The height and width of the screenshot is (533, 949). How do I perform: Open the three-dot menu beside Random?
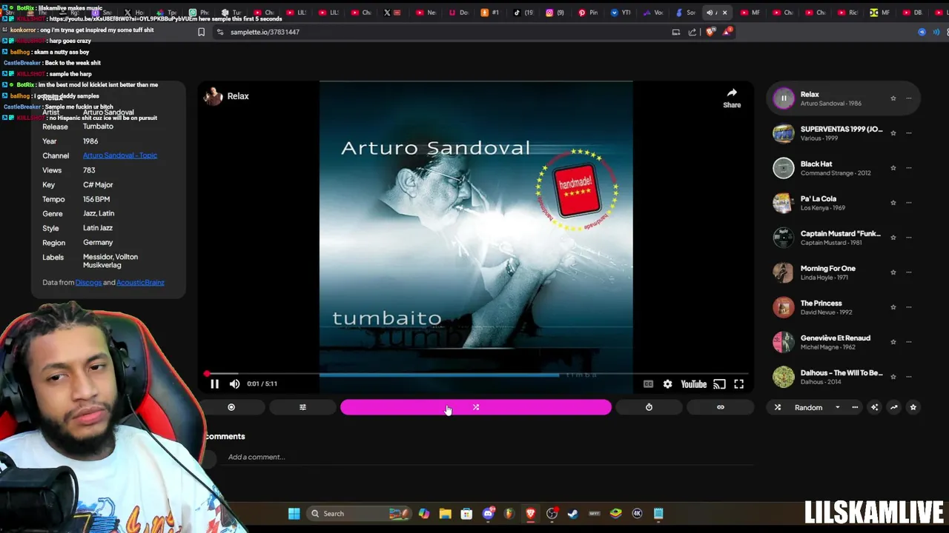pyautogui.click(x=855, y=407)
